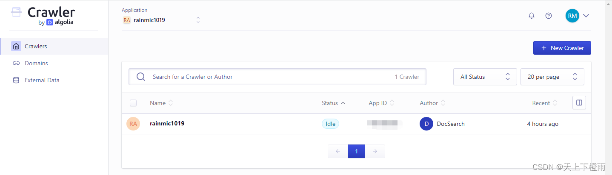
Task: Click the Domains link icon
Action: point(16,63)
